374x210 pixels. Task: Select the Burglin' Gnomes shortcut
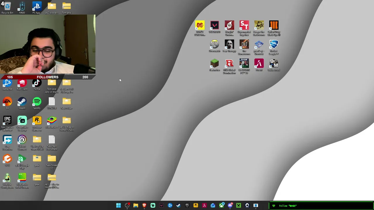pyautogui.click(x=229, y=28)
